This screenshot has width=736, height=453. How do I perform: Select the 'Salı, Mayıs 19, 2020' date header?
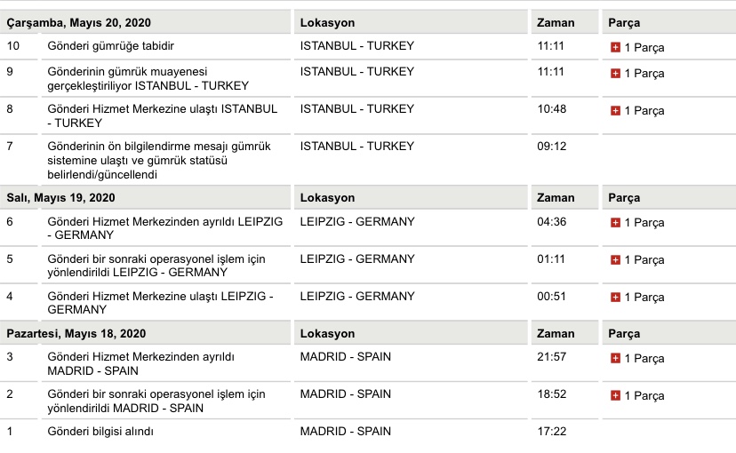61,197
